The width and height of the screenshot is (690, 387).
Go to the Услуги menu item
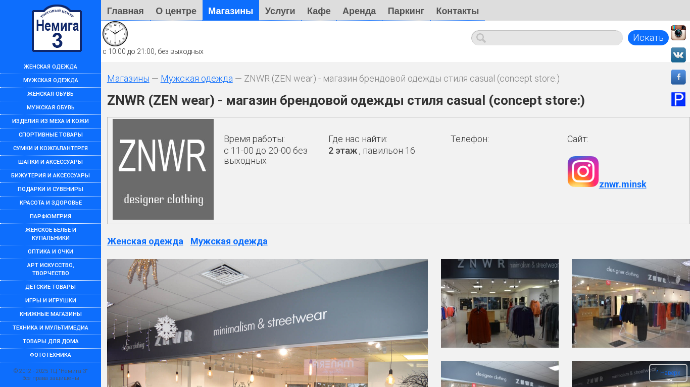[x=280, y=11]
